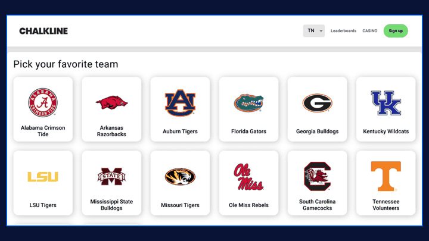Pick the Auburn Tigers AU logo
The image size is (429, 241).
180,103
